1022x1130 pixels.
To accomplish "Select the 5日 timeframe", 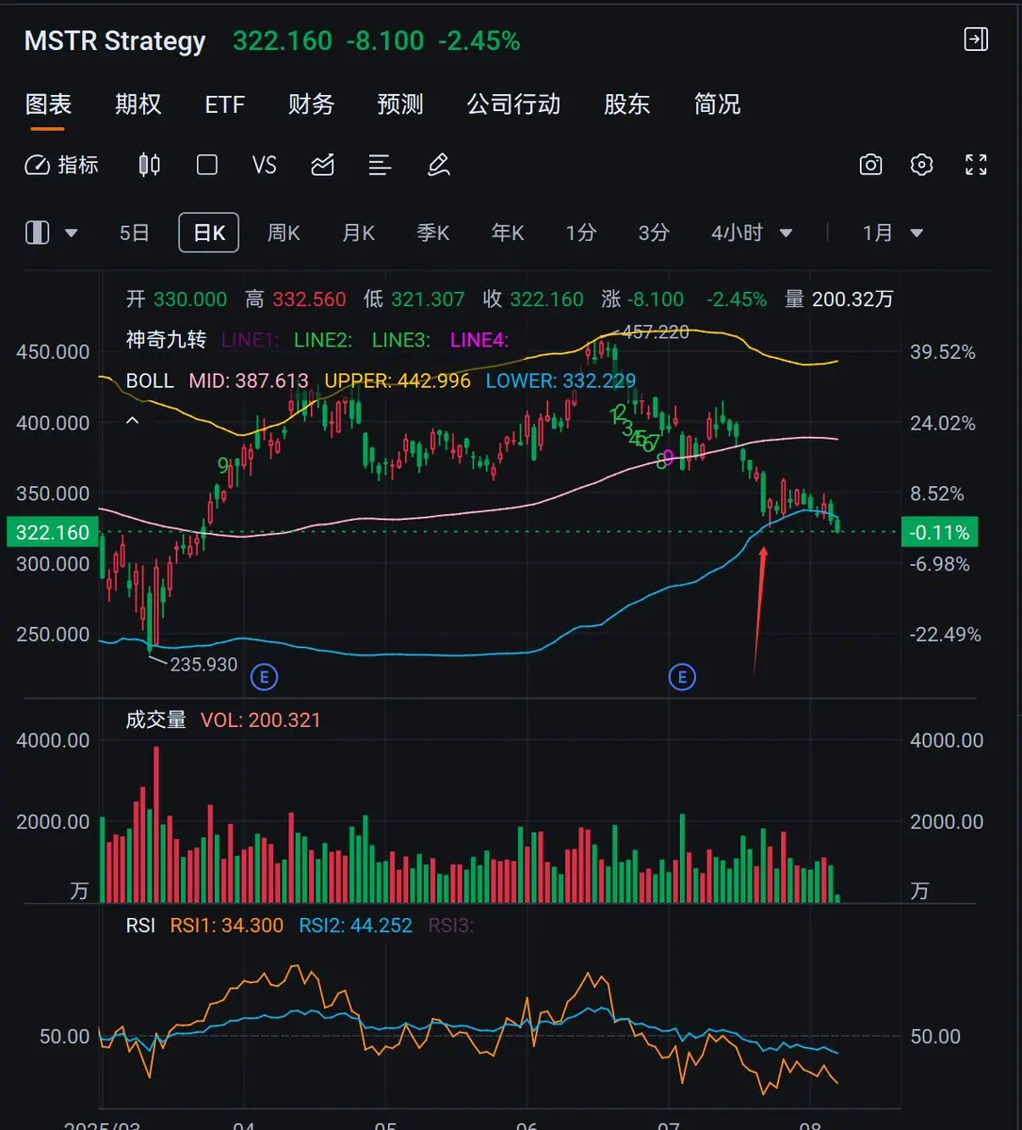I will [135, 233].
